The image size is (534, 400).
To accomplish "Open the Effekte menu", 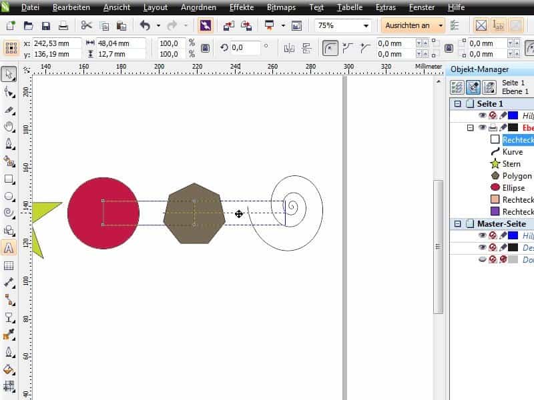I will point(241,7).
